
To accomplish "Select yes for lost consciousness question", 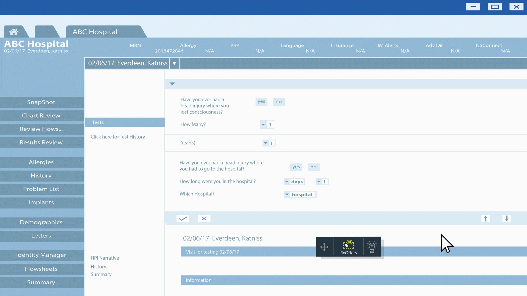I will click(x=261, y=102).
